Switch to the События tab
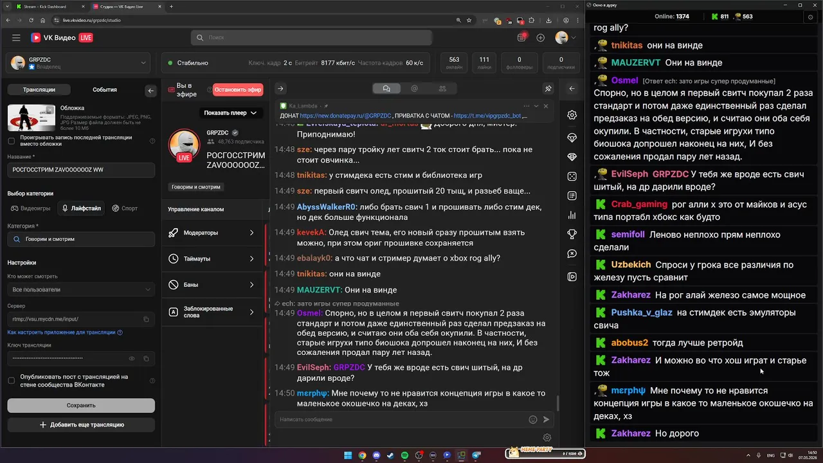This screenshot has width=823, height=463. pos(104,90)
